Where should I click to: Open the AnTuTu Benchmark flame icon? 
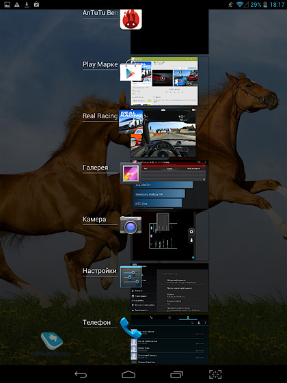tap(131, 20)
